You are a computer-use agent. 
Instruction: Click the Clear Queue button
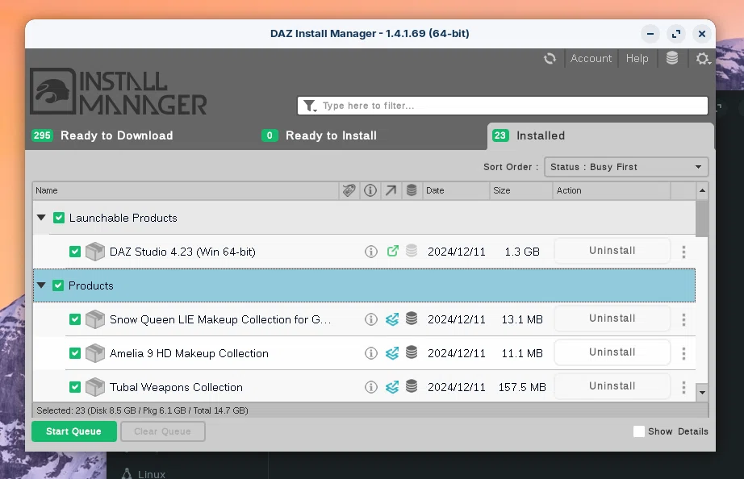pos(163,431)
